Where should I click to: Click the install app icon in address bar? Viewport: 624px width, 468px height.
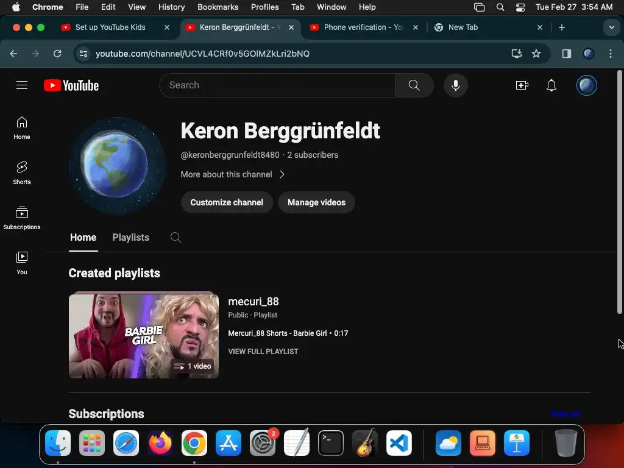516,54
